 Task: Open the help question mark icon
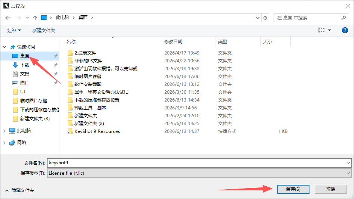345,30
